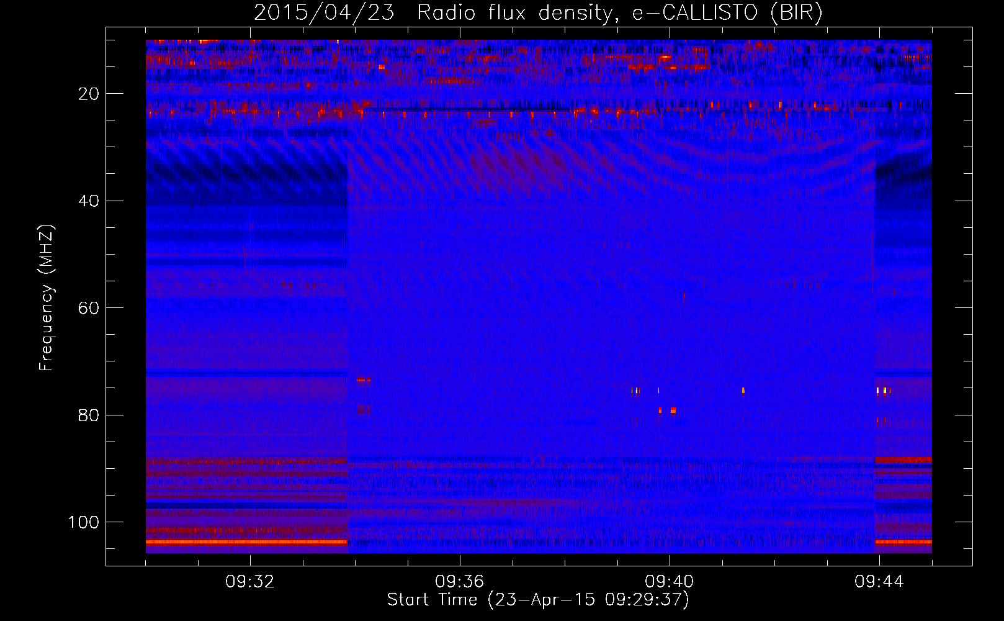
Task: Click the 60 MHz frequency tick label
Action: point(89,308)
